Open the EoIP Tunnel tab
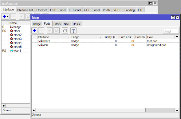Image resolution: width=181 pixels, height=119 pixels. (58, 10)
